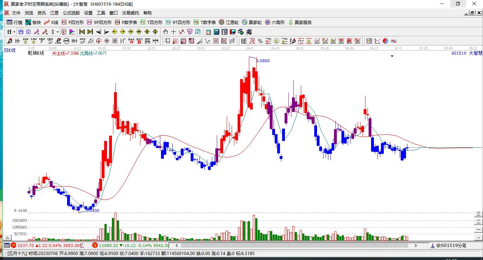Open the 工具 menu

coord(101,13)
